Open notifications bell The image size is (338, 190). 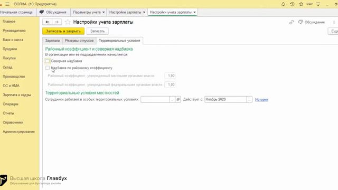(x=283, y=4)
